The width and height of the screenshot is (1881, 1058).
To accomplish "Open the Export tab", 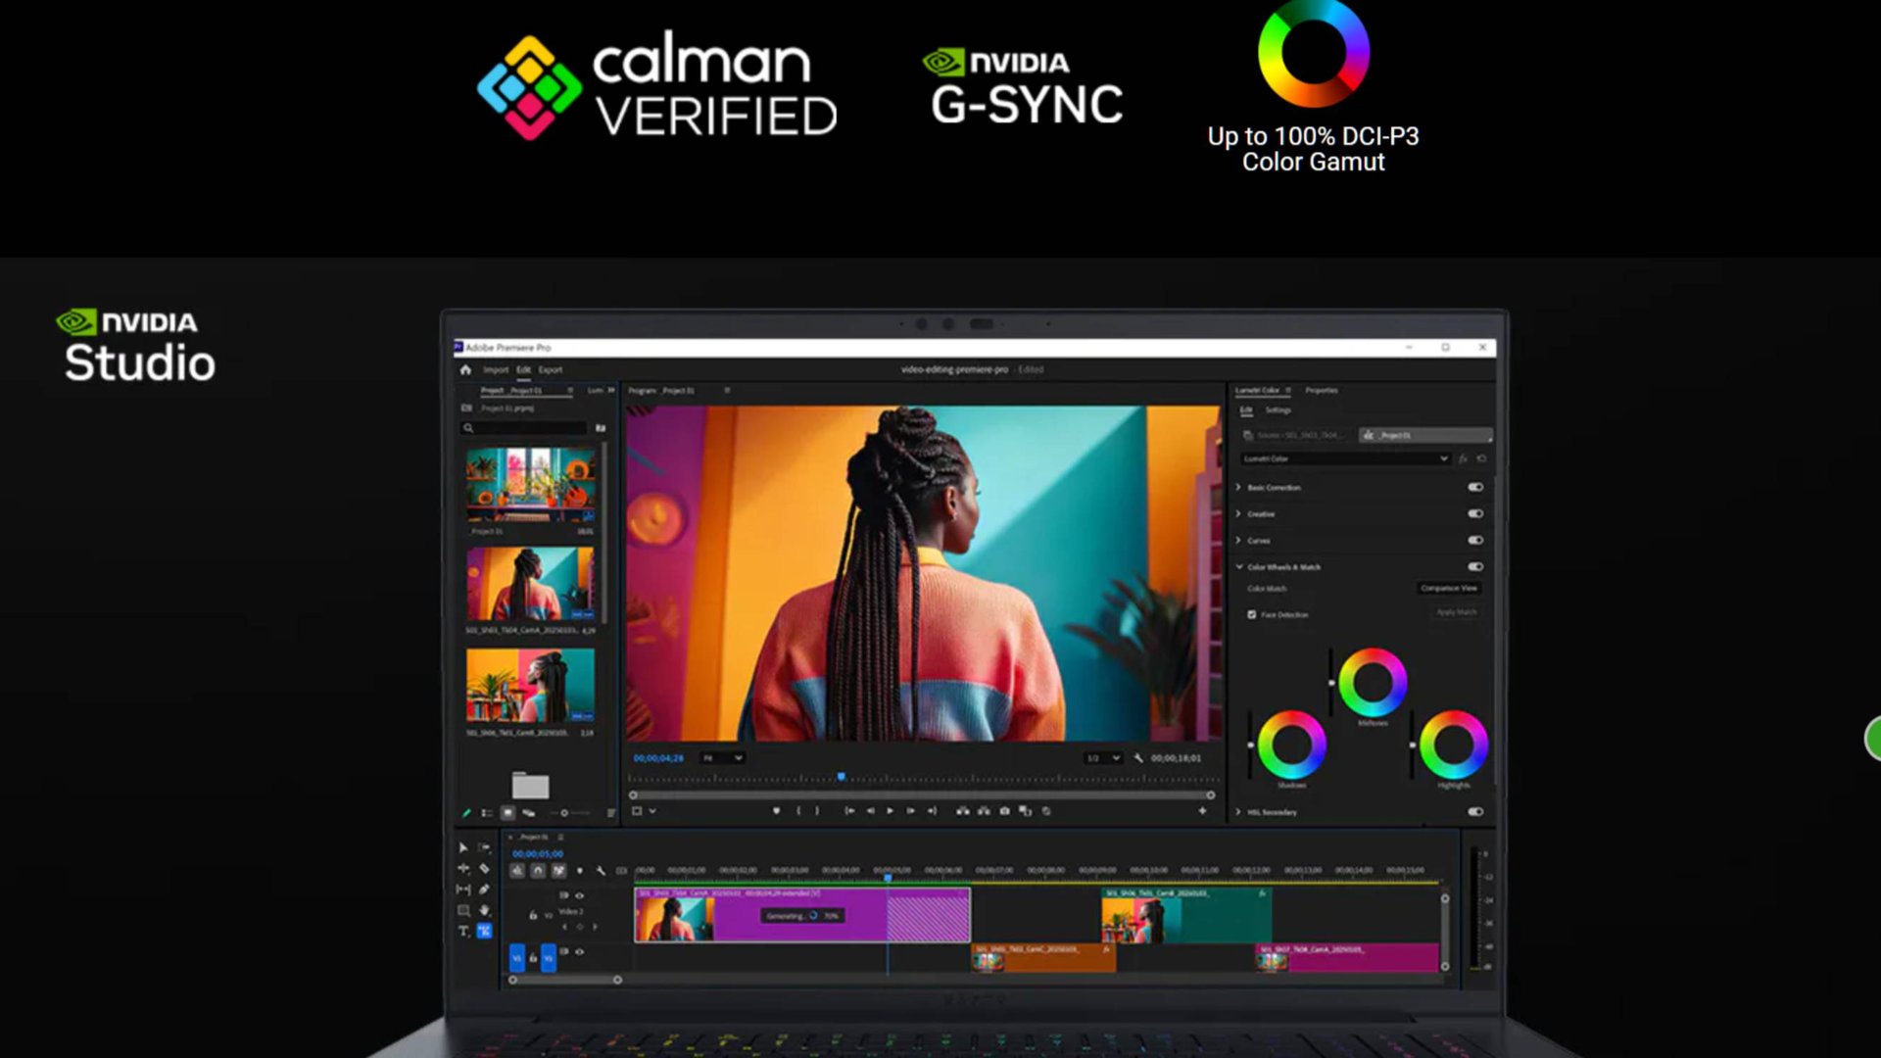I will (x=550, y=370).
